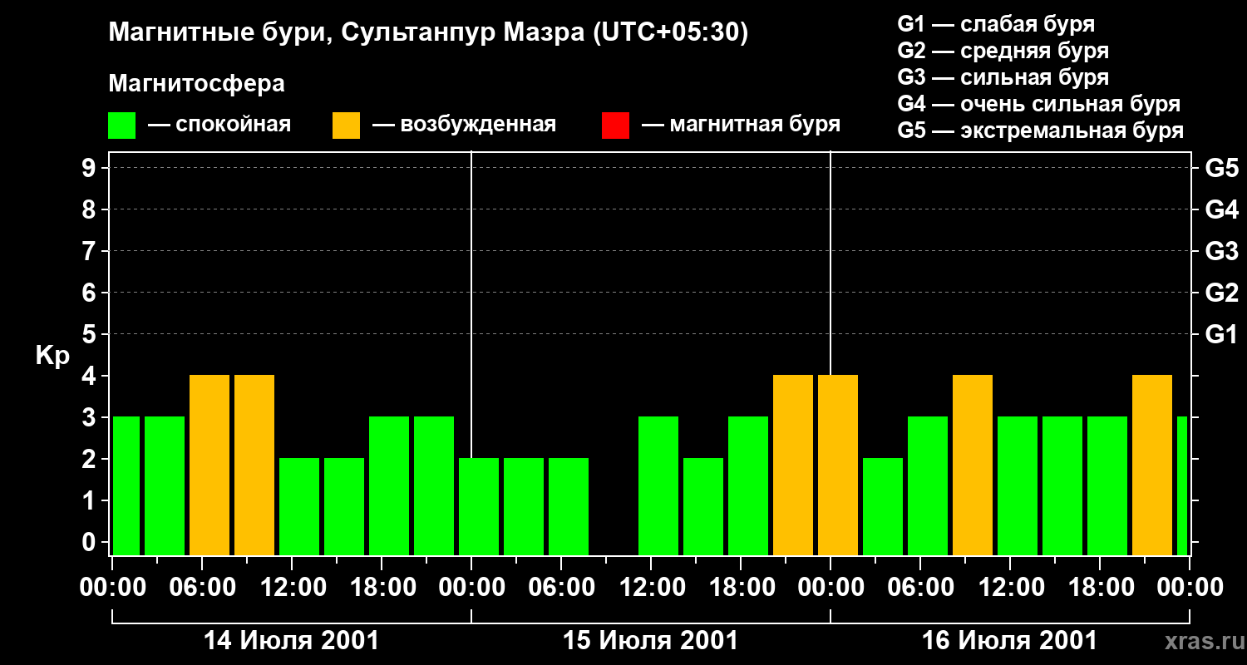Image resolution: width=1247 pixels, height=665 pixels.
Task: Click the '12:00' time label on 14 July
Action: 292,588
